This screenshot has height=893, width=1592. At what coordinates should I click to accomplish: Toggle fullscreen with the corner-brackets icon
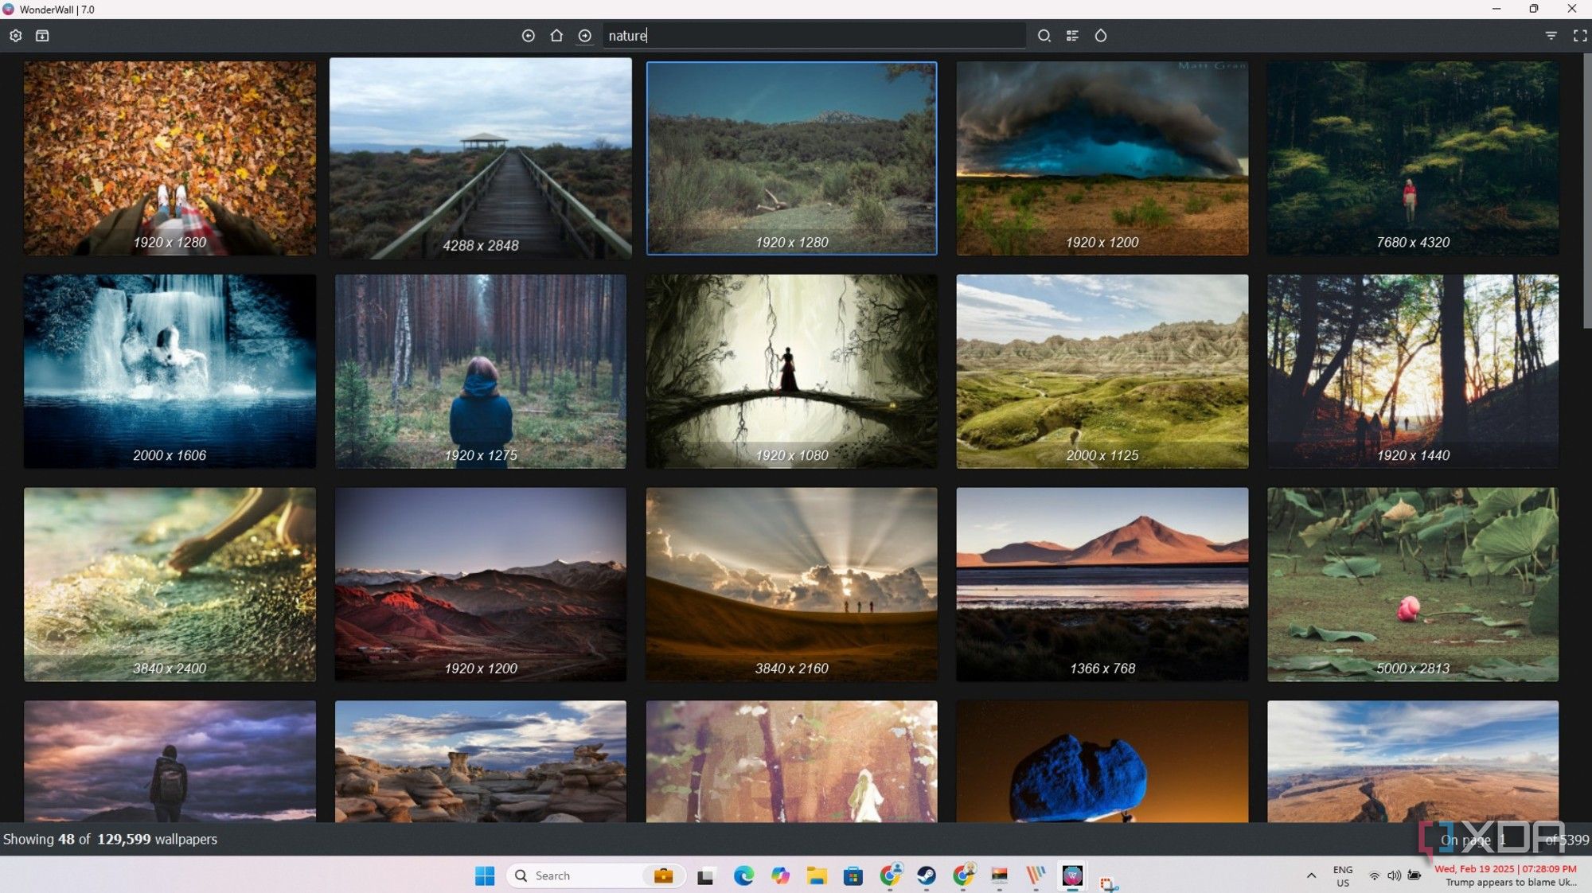point(1580,36)
